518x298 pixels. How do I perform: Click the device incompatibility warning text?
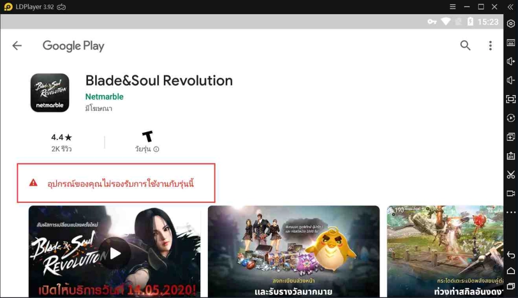pos(120,183)
